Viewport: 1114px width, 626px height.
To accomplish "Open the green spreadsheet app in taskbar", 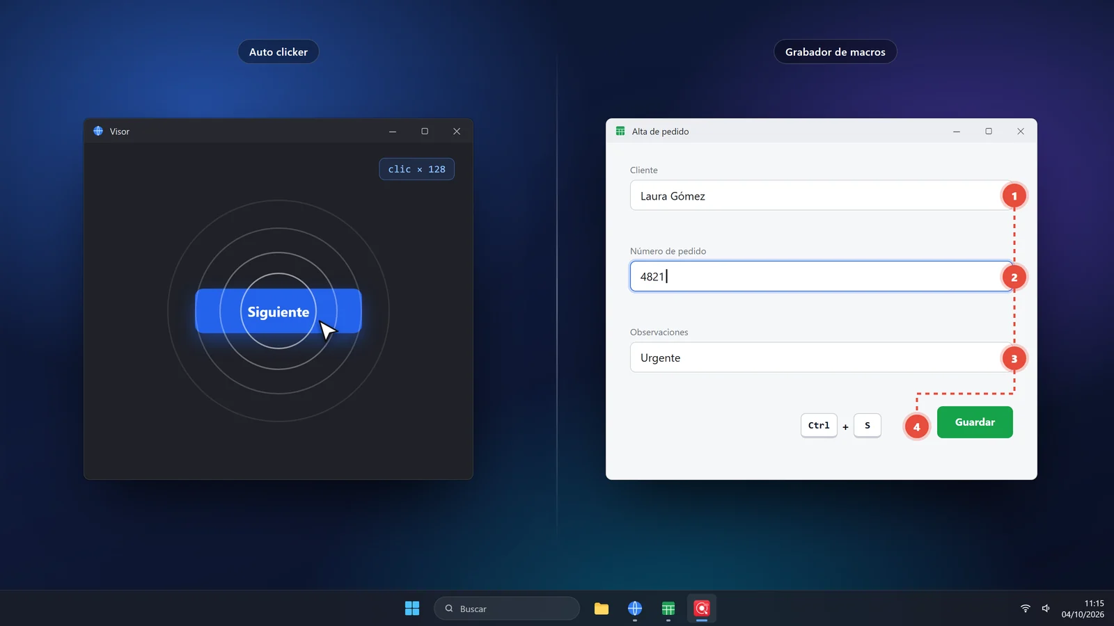I will point(668,609).
